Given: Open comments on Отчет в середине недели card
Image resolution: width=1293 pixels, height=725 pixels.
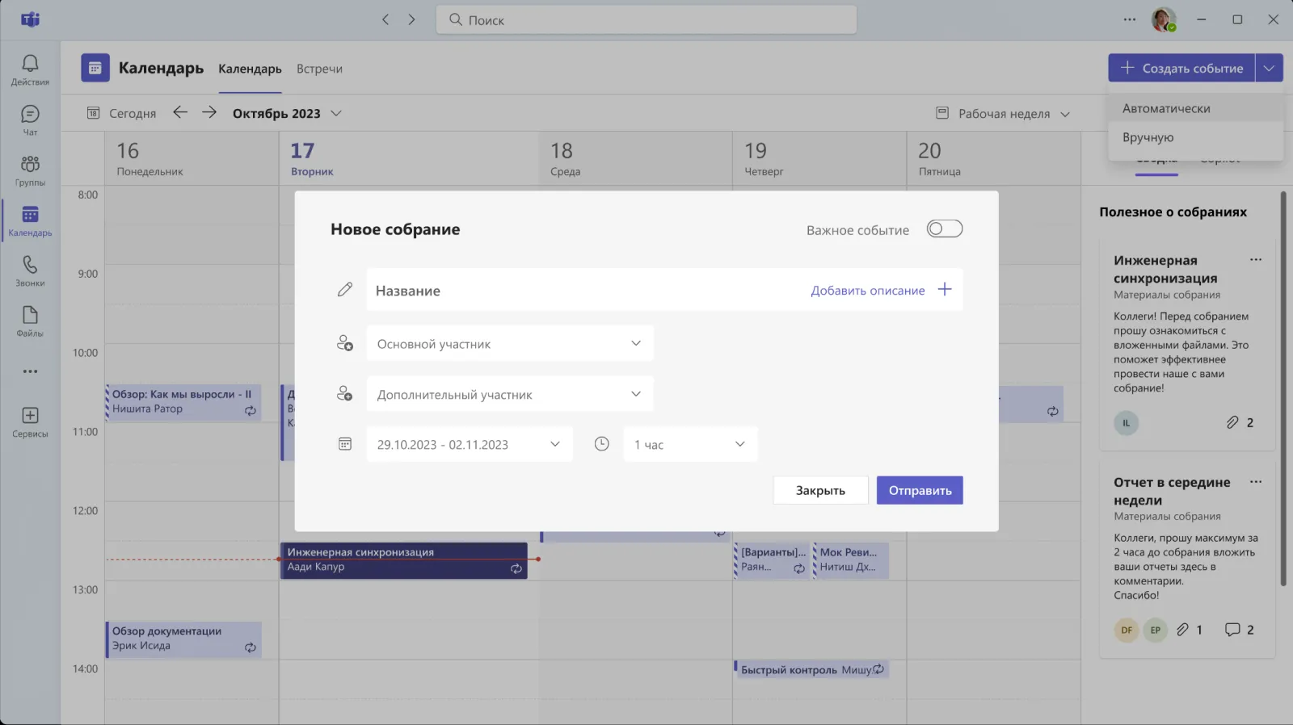Looking at the screenshot, I should 1240,630.
